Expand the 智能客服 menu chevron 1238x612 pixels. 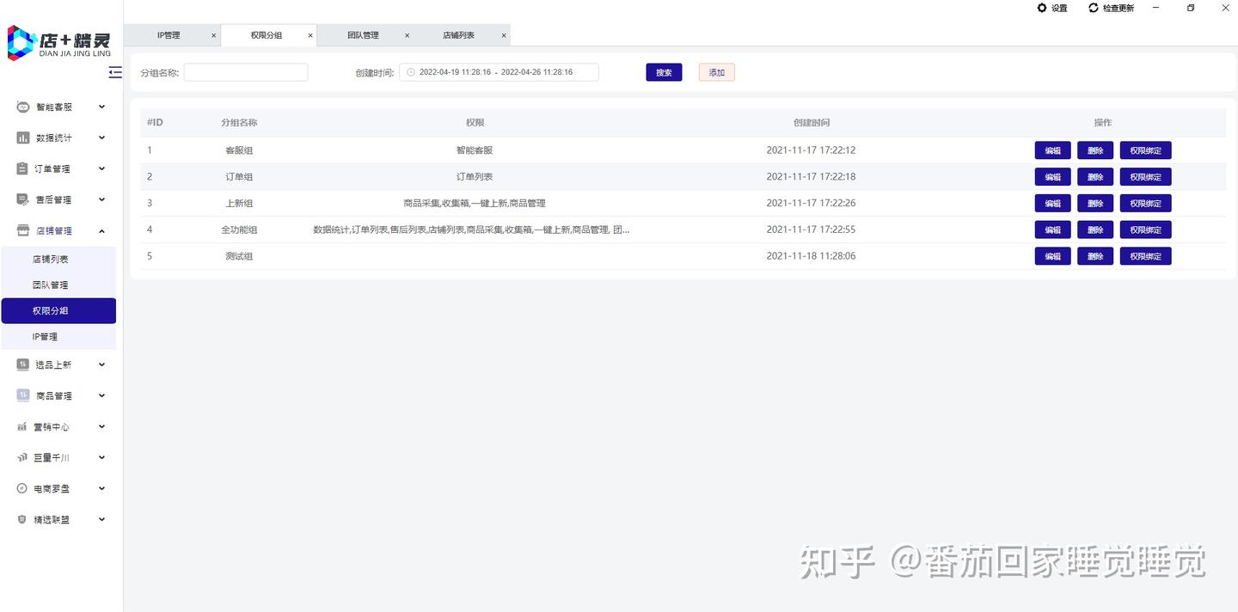pos(102,107)
